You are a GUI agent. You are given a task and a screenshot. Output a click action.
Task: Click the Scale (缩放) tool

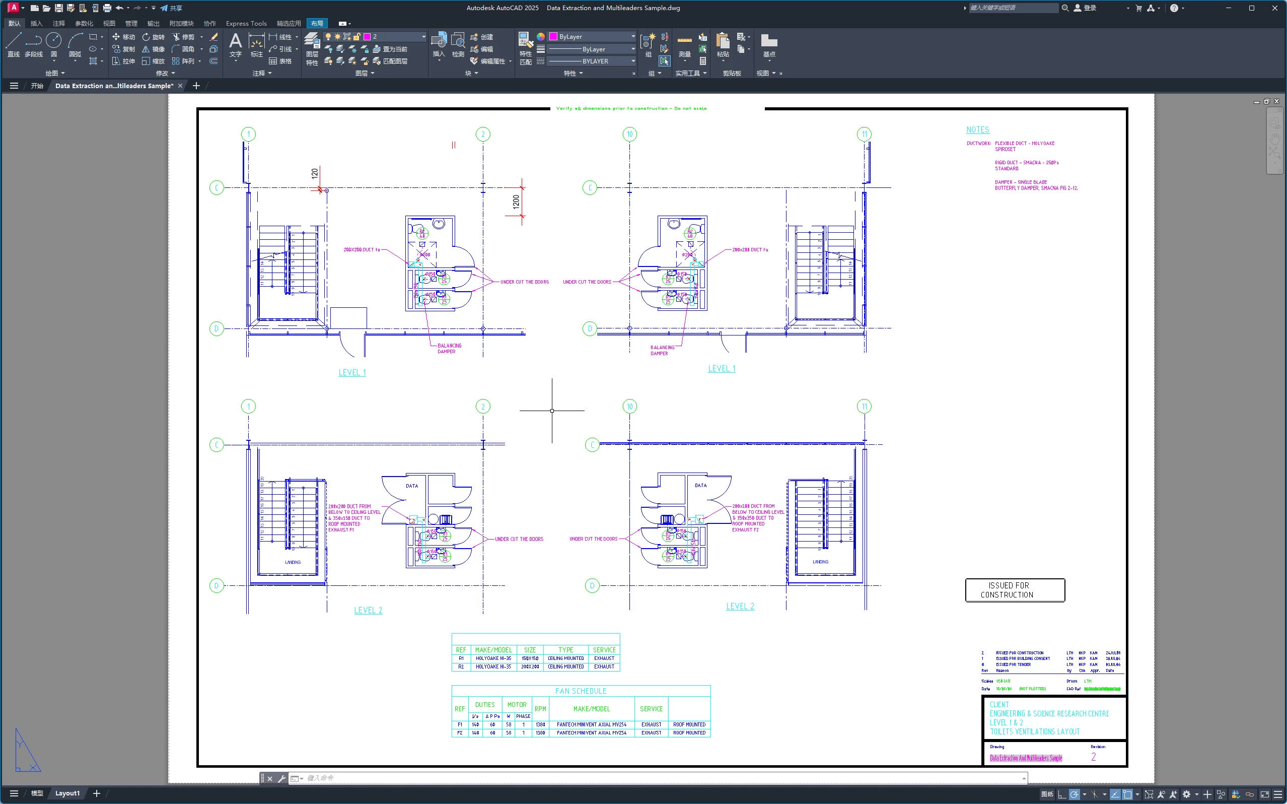pyautogui.click(x=154, y=61)
